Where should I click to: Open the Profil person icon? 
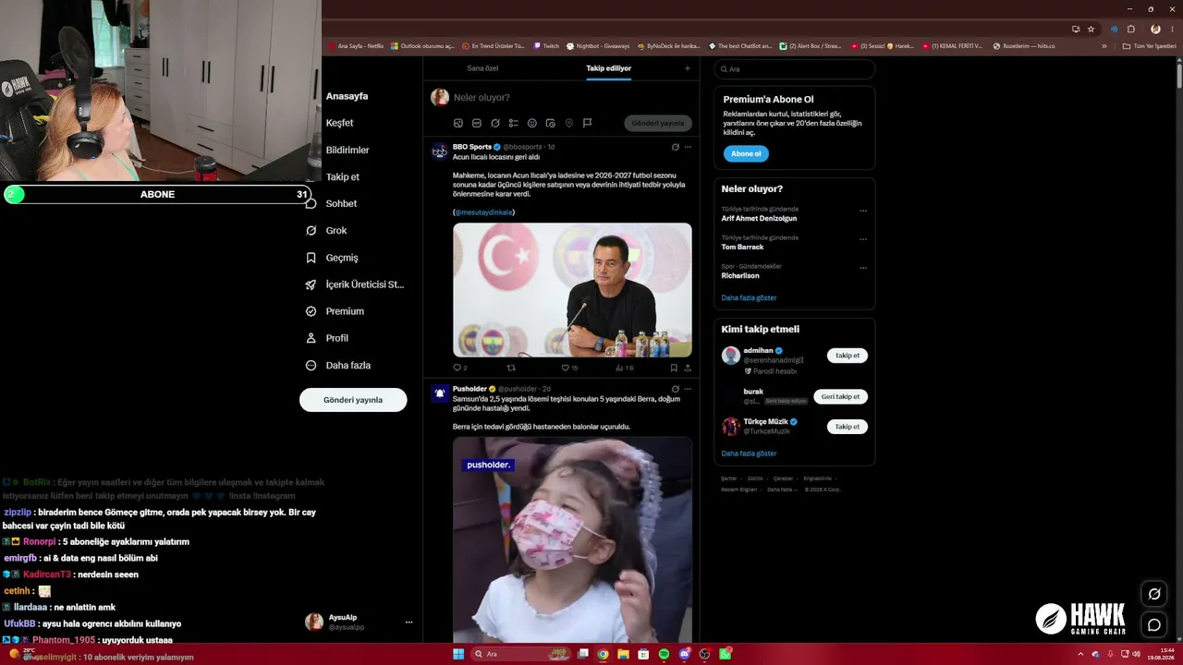pyautogui.click(x=311, y=338)
